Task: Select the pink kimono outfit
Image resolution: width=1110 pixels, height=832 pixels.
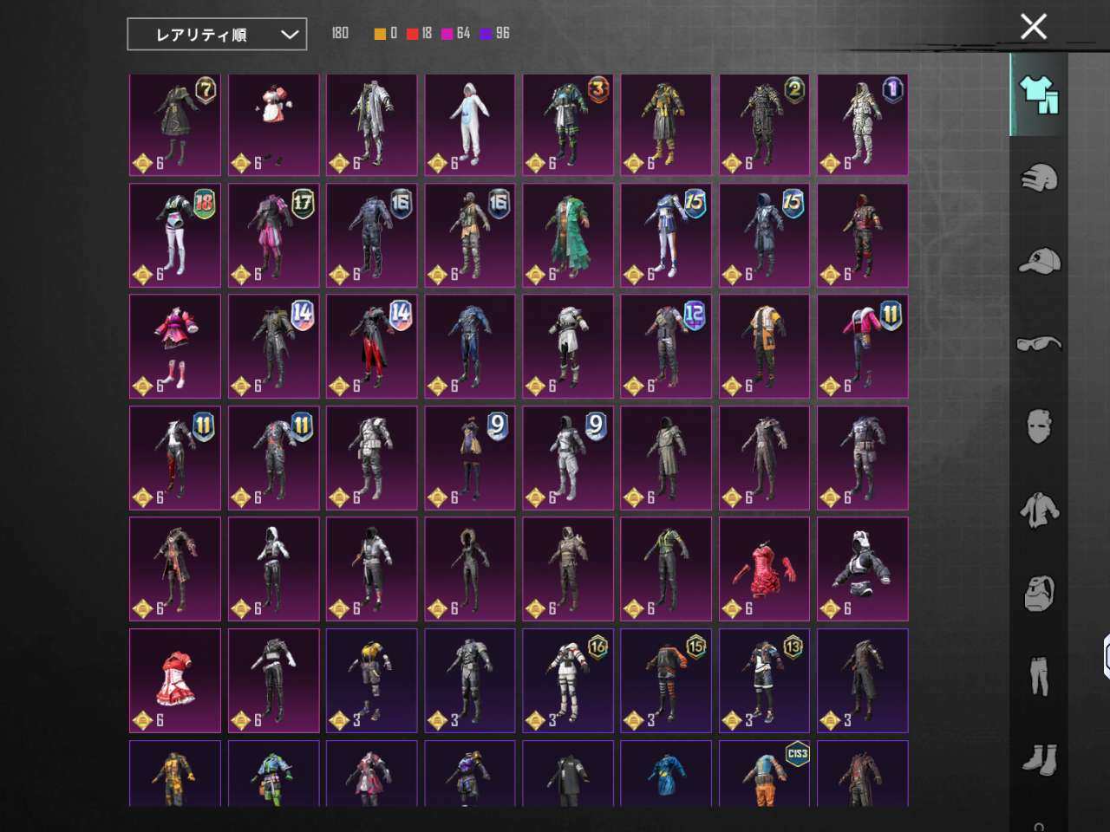Action: tap(175, 347)
